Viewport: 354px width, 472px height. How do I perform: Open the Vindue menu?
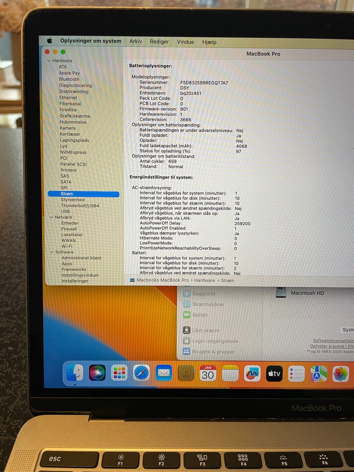(185, 42)
